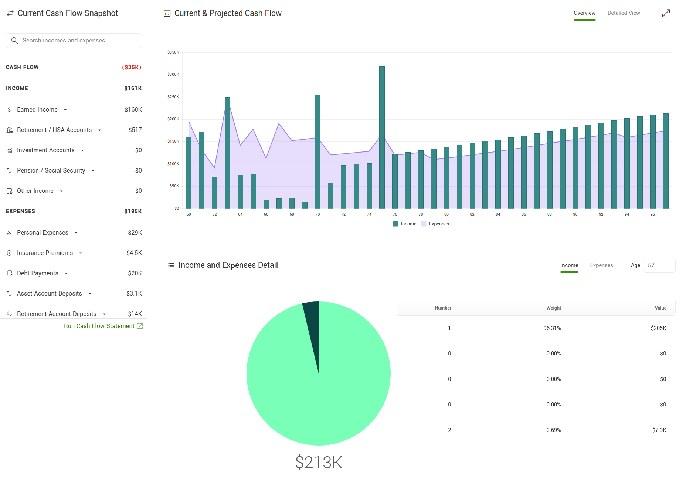Screen dimensions: 686x491
Task: Click the Investment Accounts chart icon
Action: pos(9,150)
